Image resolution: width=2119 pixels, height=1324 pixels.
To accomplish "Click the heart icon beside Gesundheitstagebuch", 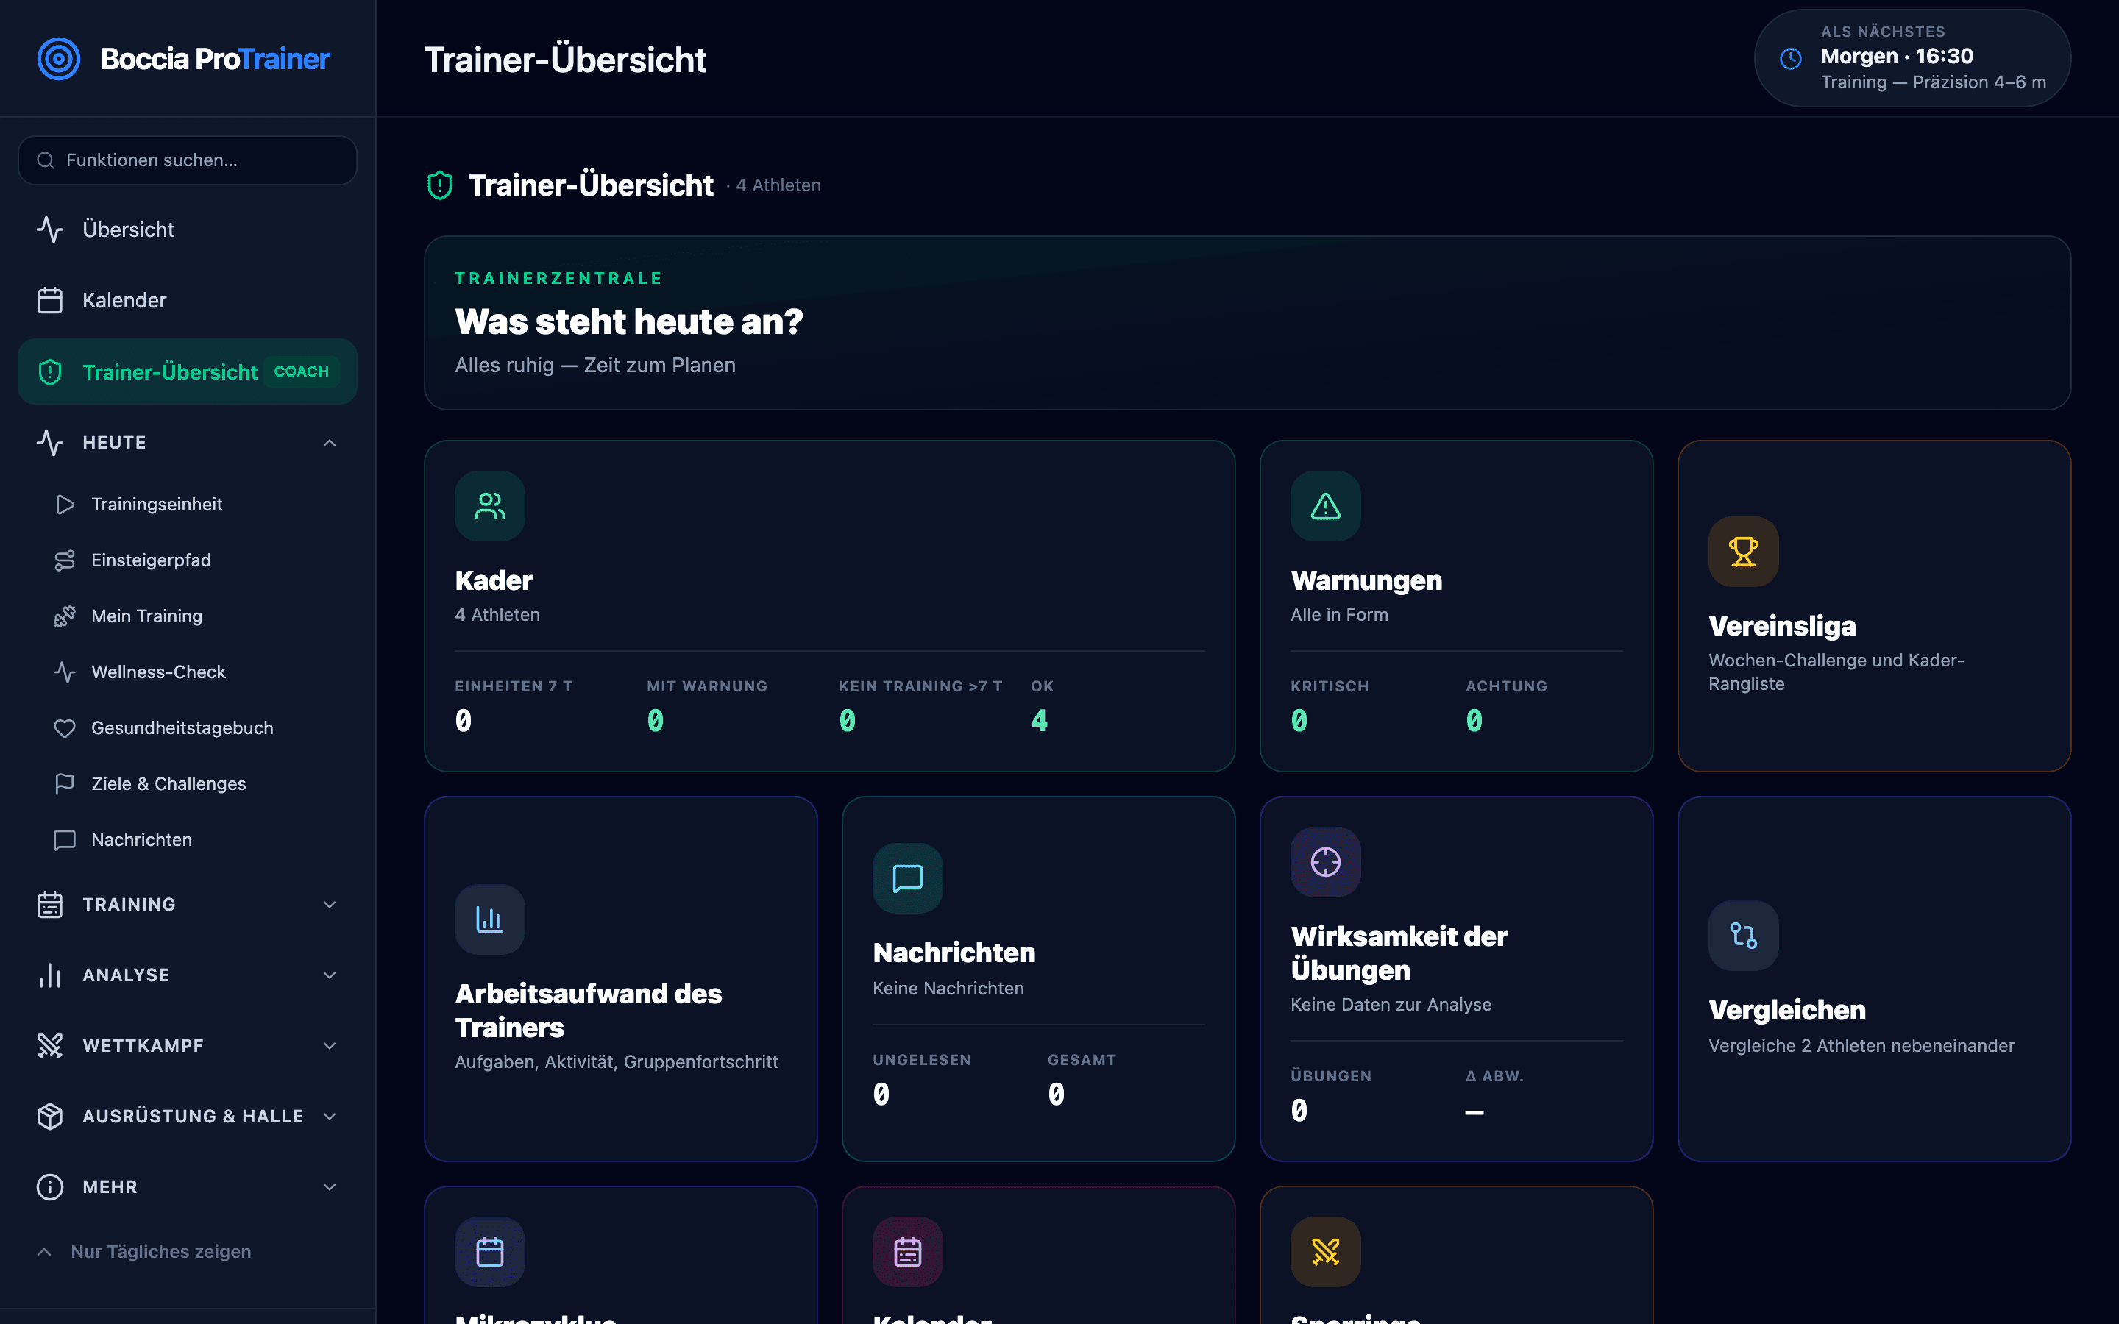I will (65, 728).
